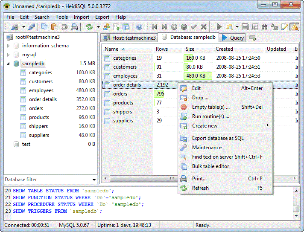
Task: Switch to the Query tab
Action: coord(233,38)
